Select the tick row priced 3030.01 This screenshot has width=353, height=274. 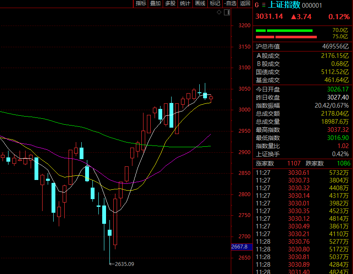pos(302,203)
